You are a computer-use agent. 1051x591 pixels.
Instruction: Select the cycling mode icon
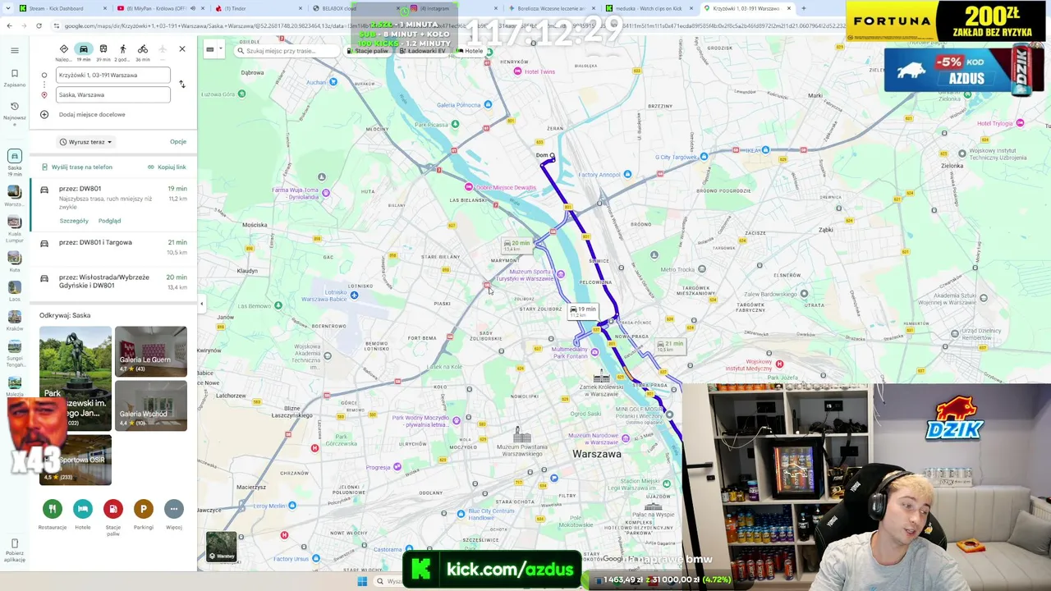pos(143,49)
